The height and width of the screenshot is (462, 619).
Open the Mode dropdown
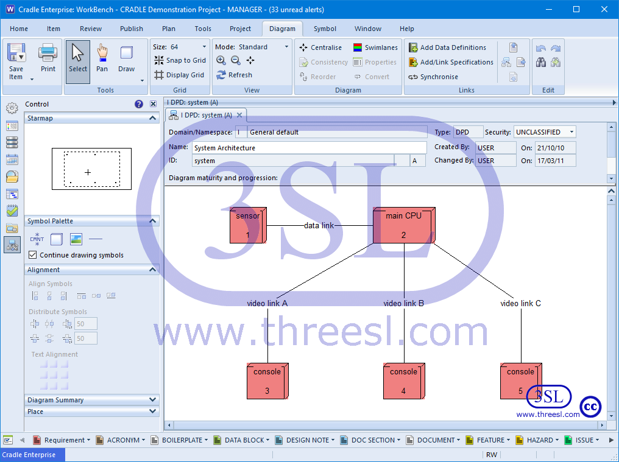286,47
